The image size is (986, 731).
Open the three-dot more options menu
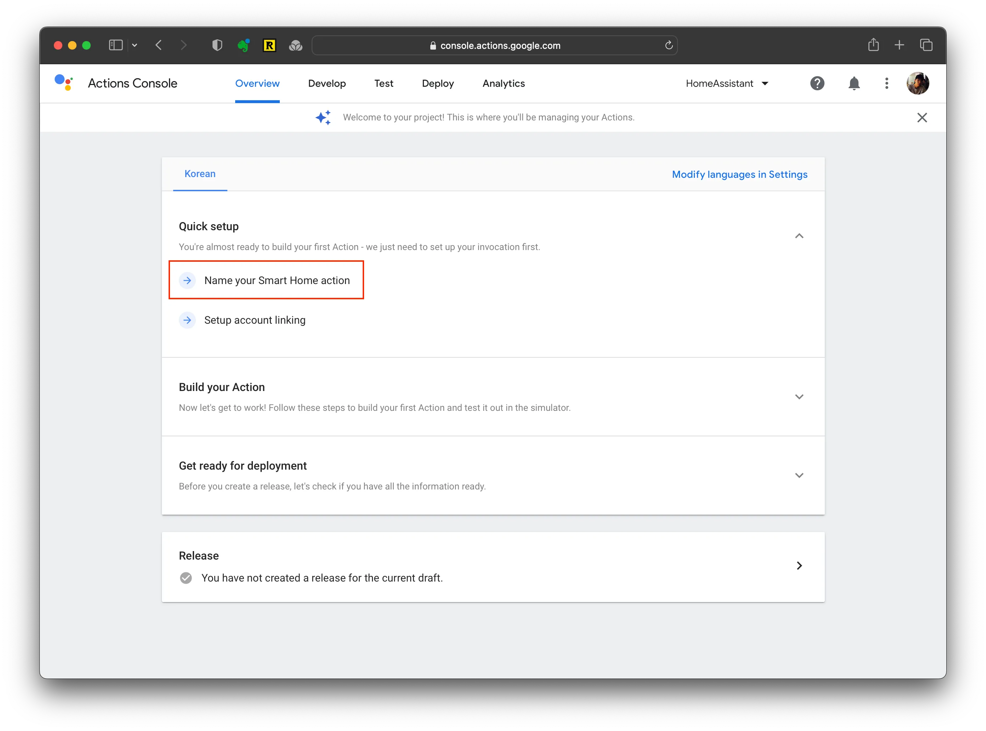click(886, 83)
